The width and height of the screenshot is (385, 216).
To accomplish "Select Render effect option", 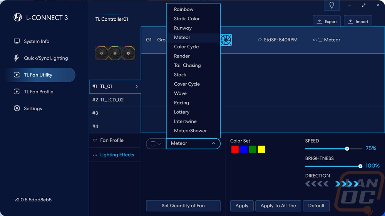I will pos(193,56).
